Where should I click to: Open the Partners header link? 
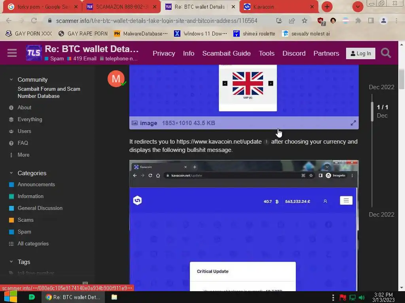(x=326, y=53)
